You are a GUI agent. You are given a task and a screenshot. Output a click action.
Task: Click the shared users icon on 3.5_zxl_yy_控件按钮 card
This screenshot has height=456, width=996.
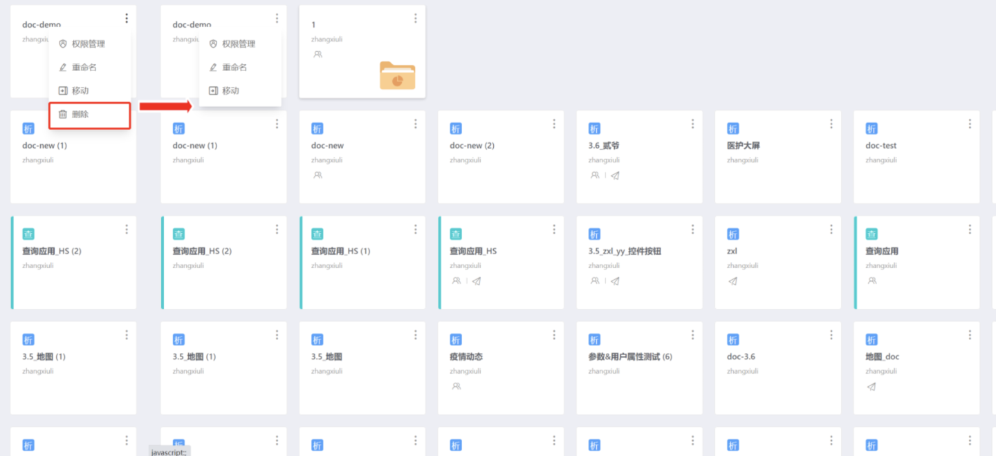point(595,281)
